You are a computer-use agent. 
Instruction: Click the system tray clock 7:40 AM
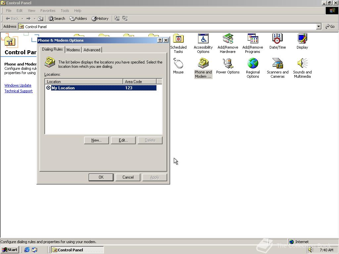(326, 250)
